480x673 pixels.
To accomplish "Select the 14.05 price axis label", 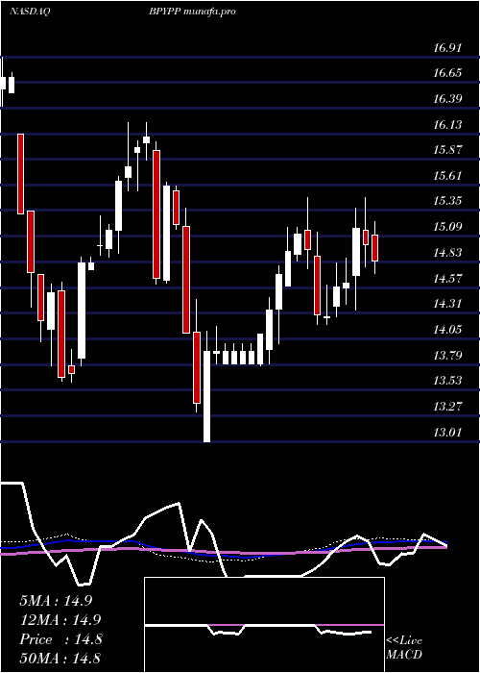I will coord(447,329).
